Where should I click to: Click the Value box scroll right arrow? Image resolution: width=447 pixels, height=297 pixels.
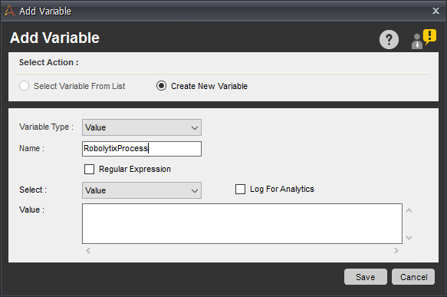[396, 250]
